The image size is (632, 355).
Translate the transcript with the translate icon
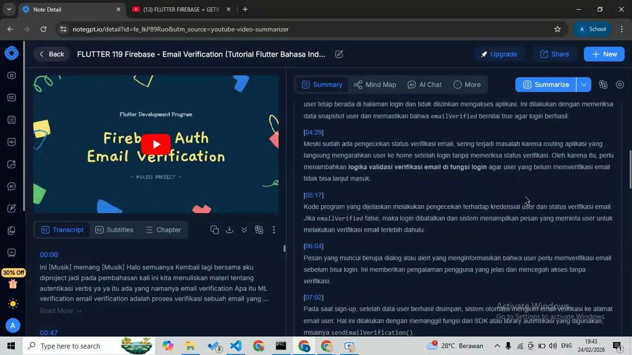[259, 230]
